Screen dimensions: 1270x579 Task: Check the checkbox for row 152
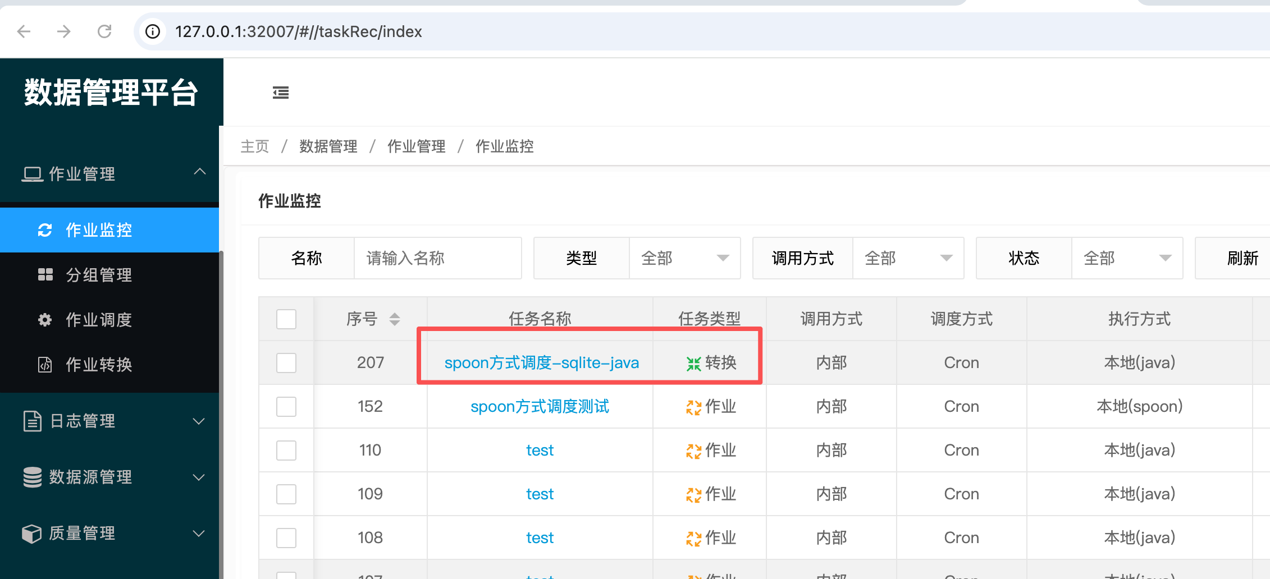point(286,407)
